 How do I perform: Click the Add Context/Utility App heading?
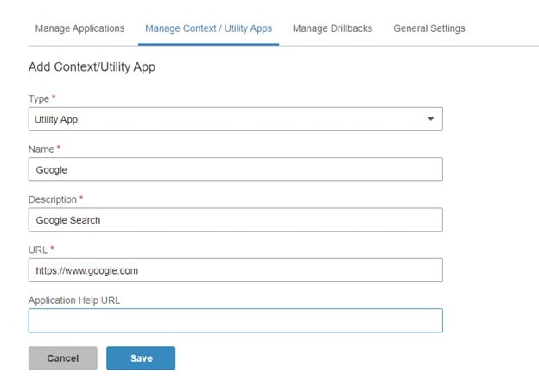[92, 67]
